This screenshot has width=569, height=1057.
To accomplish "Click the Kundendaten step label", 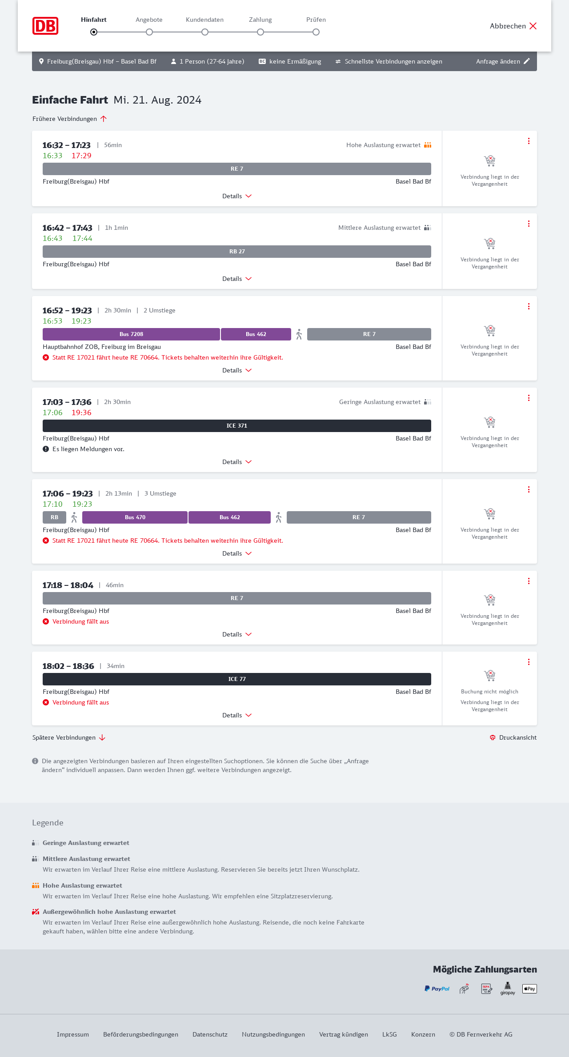I will point(204,20).
